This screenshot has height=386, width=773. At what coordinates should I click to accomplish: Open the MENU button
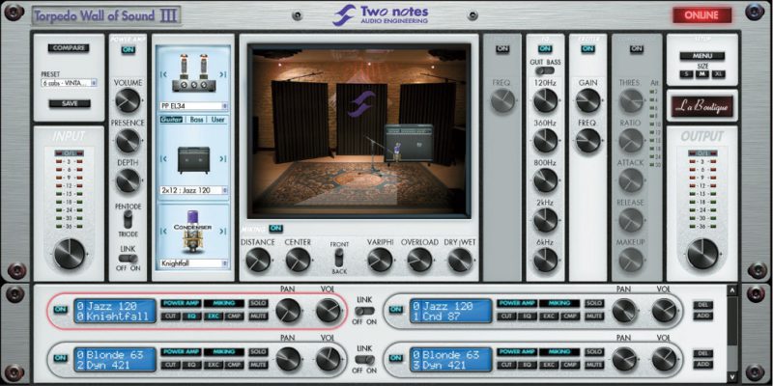pyautogui.click(x=702, y=56)
